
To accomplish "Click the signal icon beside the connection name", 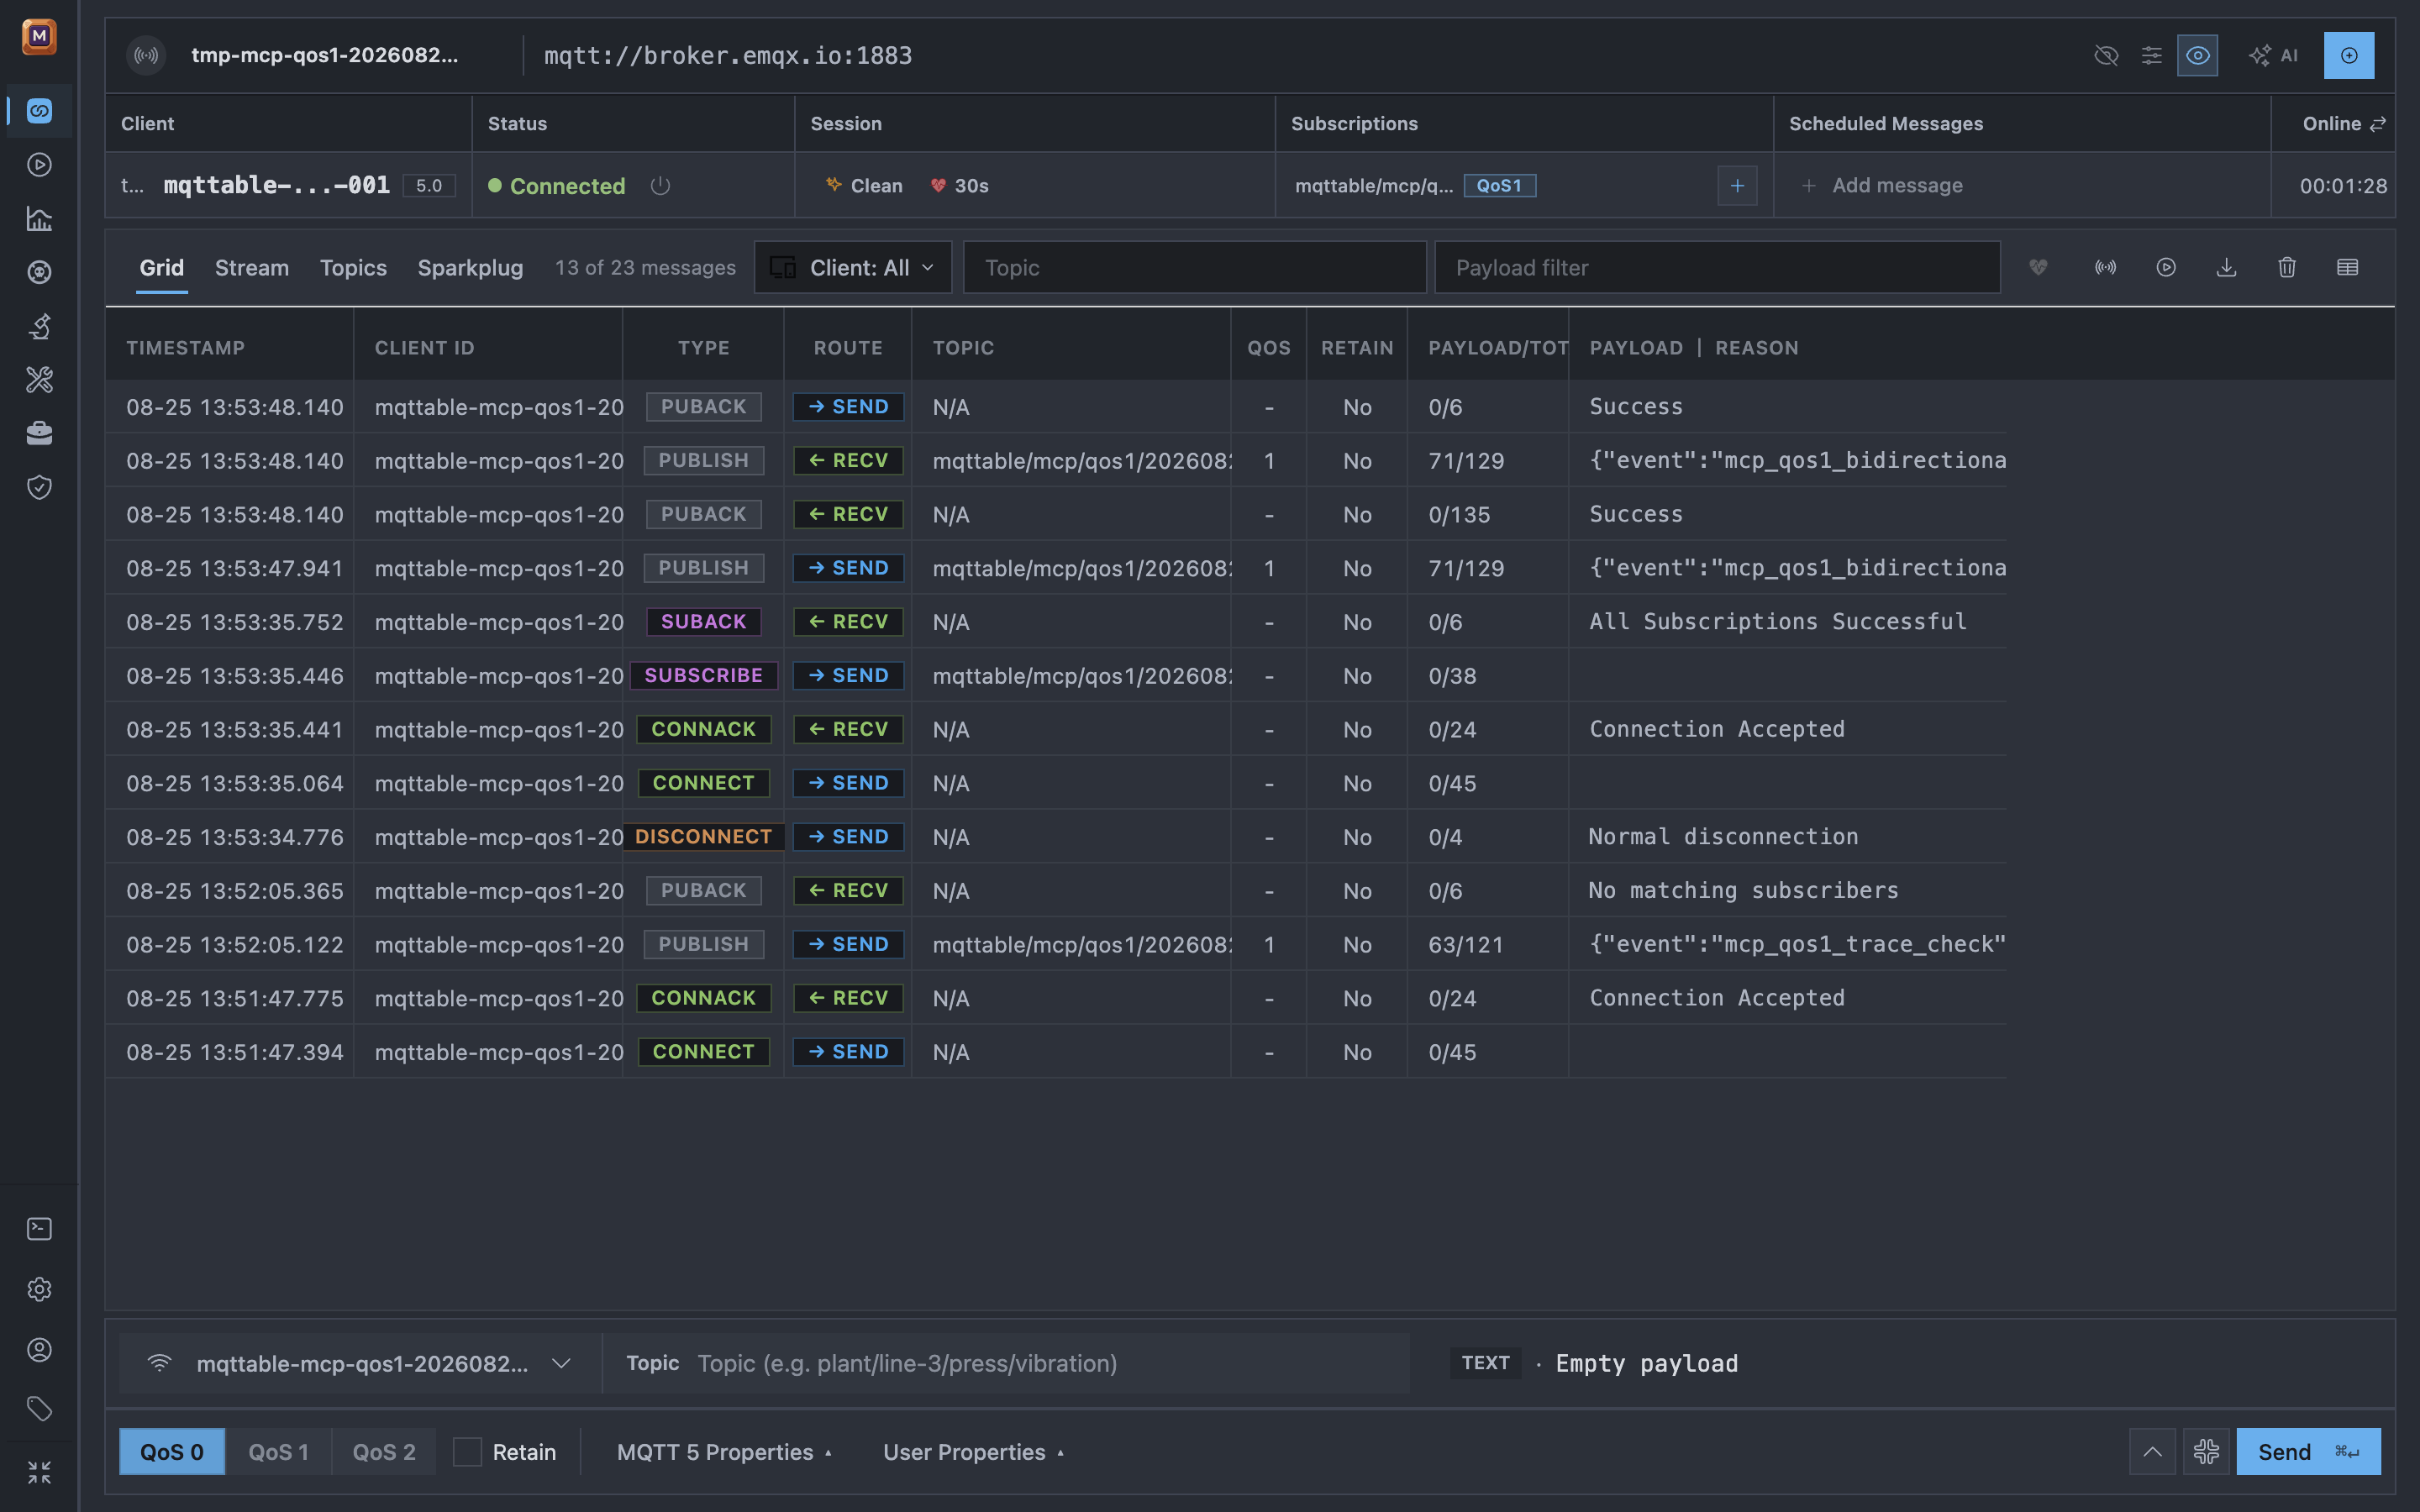I will click(x=146, y=56).
